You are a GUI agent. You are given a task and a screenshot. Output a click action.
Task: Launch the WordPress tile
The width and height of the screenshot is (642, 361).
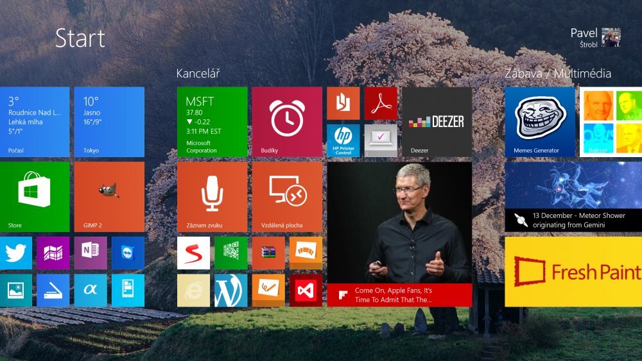click(x=230, y=290)
